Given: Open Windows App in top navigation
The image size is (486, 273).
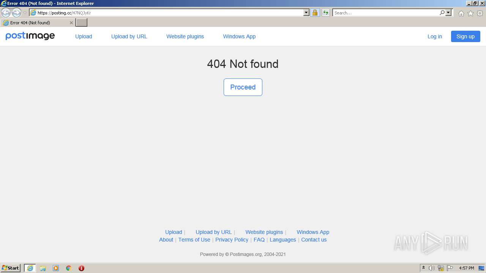Looking at the screenshot, I should coord(239,36).
